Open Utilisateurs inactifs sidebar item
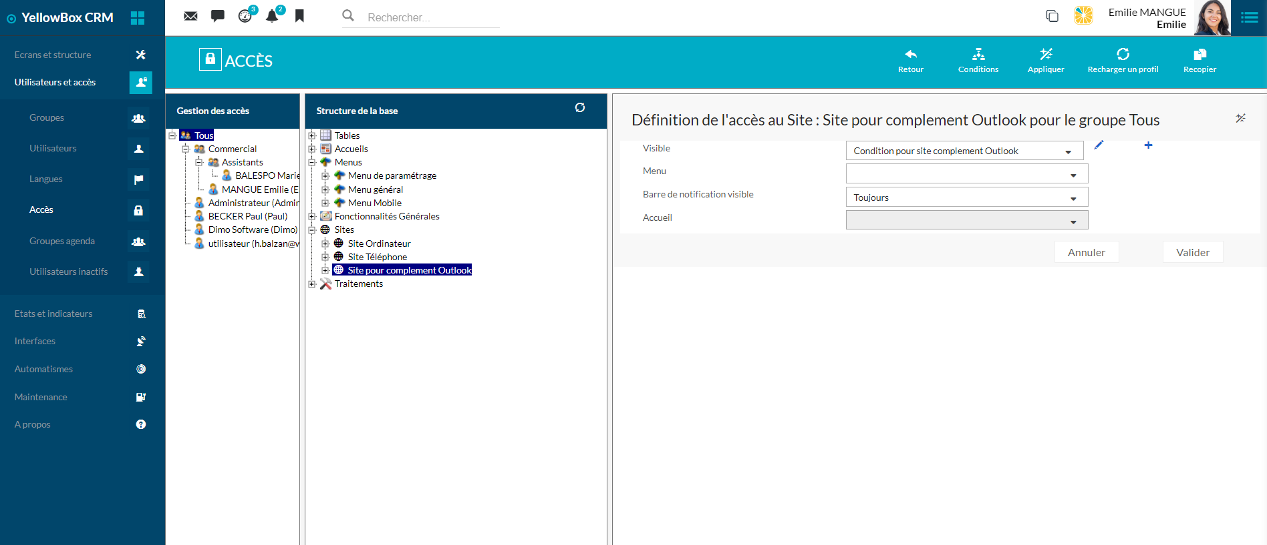Screen dimensions: 1267x545 68,271
